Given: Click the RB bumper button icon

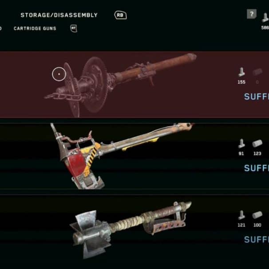Looking at the screenshot, I should (120, 15).
